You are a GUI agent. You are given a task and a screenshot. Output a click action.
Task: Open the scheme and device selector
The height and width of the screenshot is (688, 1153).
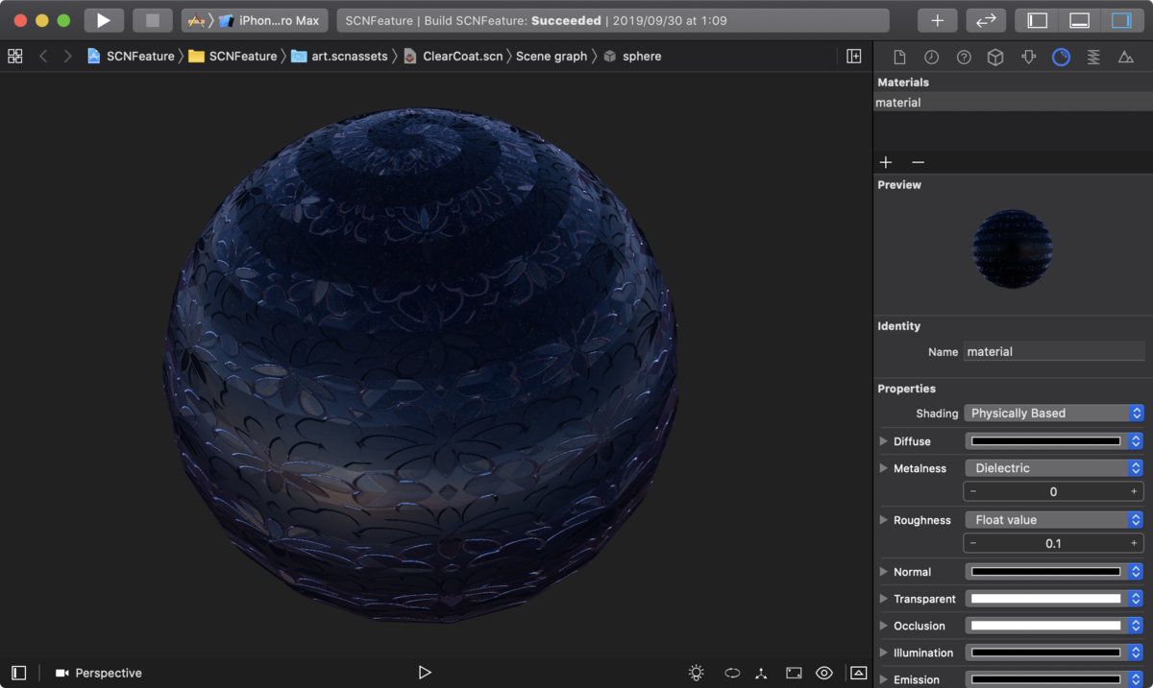(x=255, y=20)
